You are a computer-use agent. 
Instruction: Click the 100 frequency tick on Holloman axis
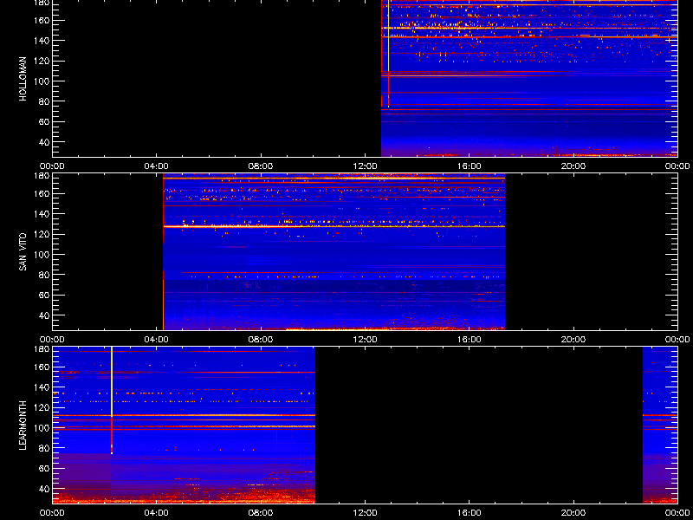[42, 81]
